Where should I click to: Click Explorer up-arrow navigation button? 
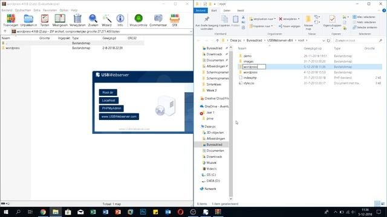pyautogui.click(x=217, y=40)
